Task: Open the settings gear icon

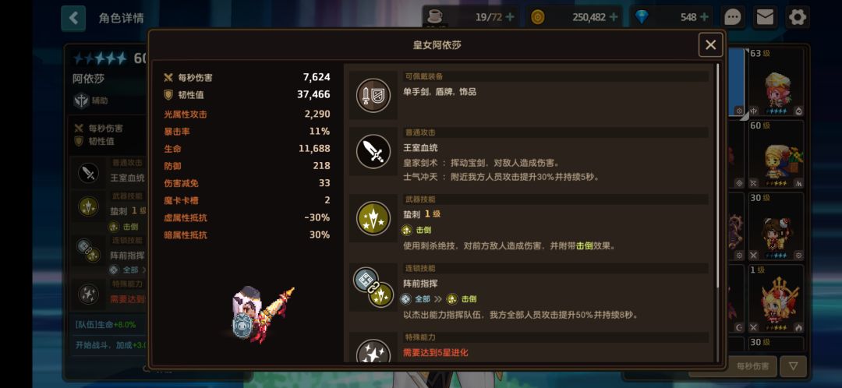Action: 798,17
